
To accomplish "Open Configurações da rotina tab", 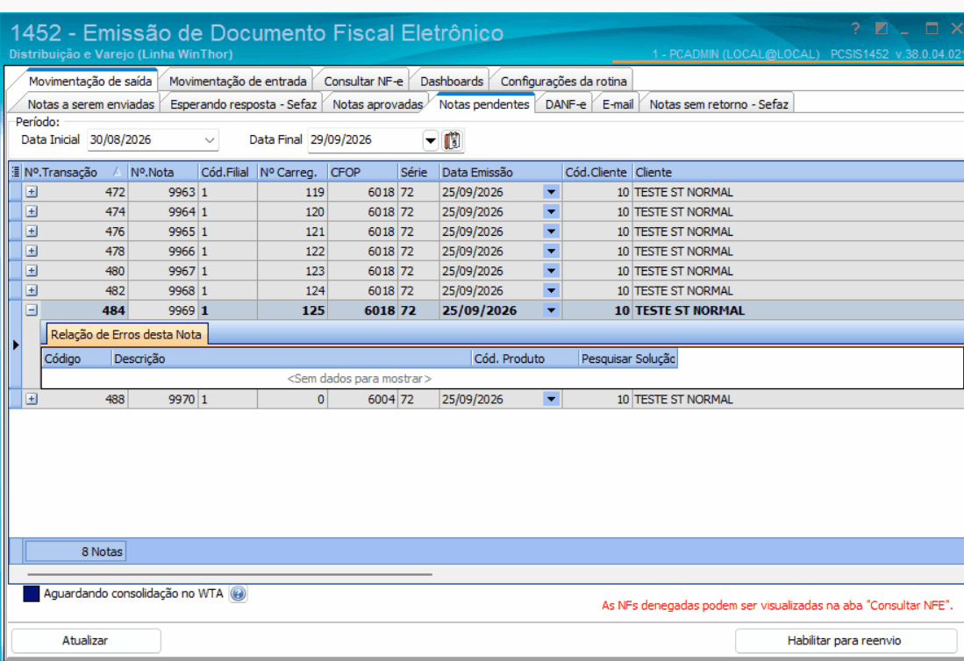I will [563, 81].
